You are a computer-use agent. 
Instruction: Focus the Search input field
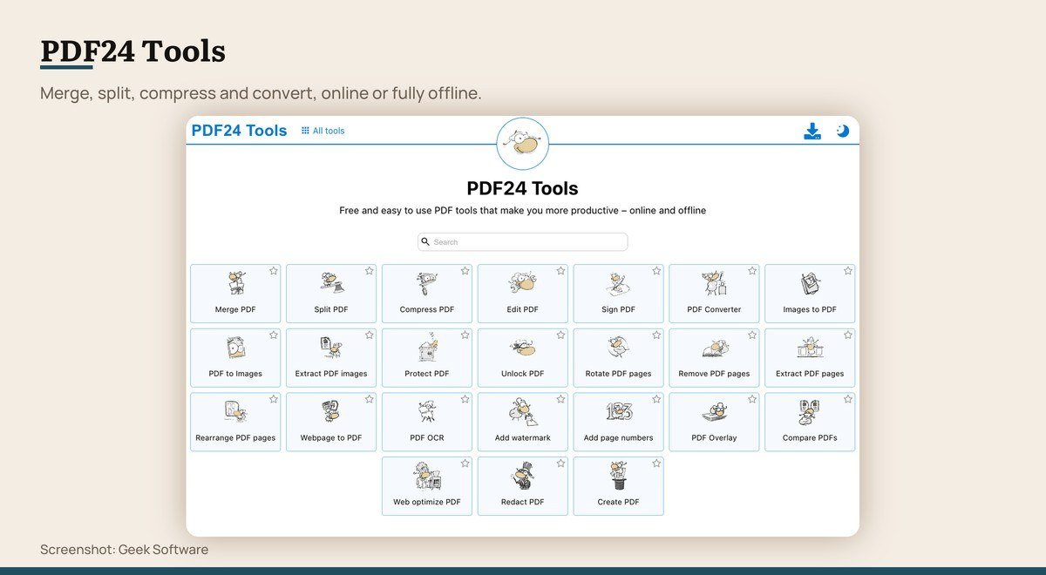pos(523,241)
